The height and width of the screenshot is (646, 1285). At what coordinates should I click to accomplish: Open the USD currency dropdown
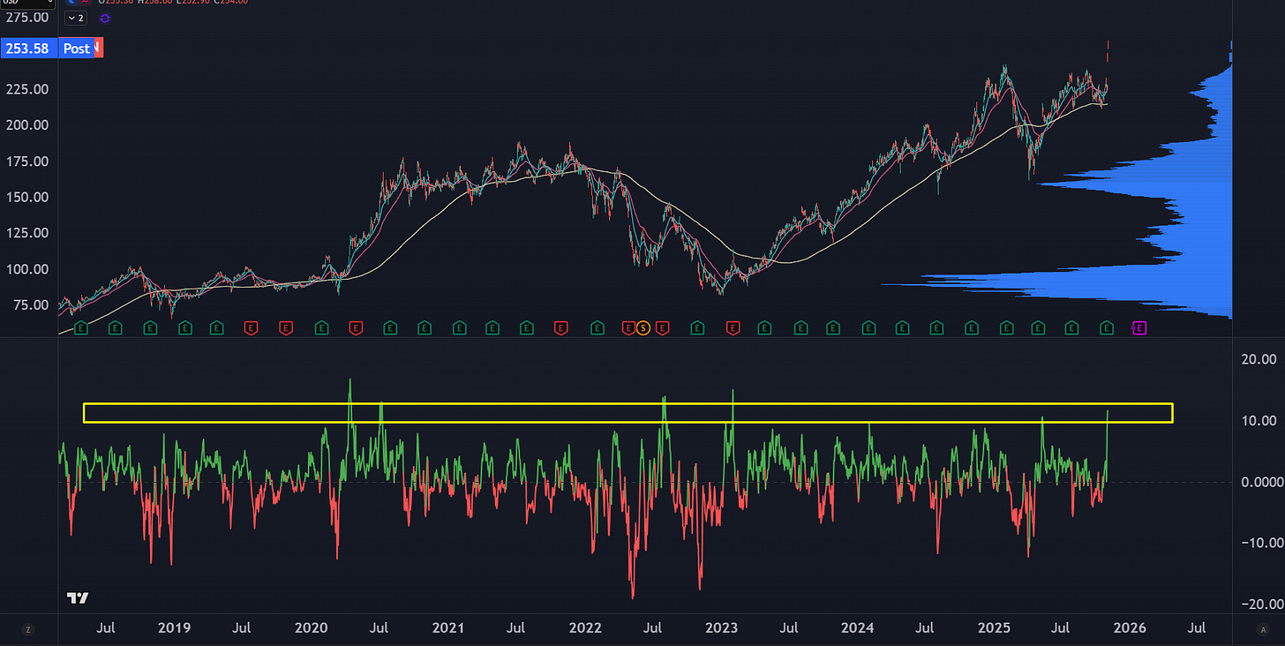click(26, 3)
